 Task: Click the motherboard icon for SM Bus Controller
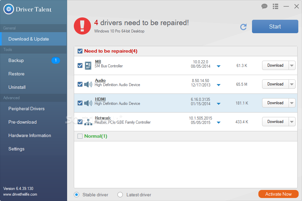(88, 66)
